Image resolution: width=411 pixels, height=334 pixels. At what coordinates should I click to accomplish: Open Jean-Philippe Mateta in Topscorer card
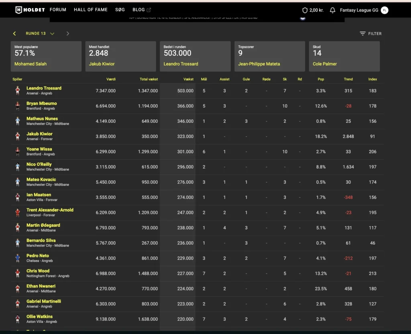coord(259,64)
